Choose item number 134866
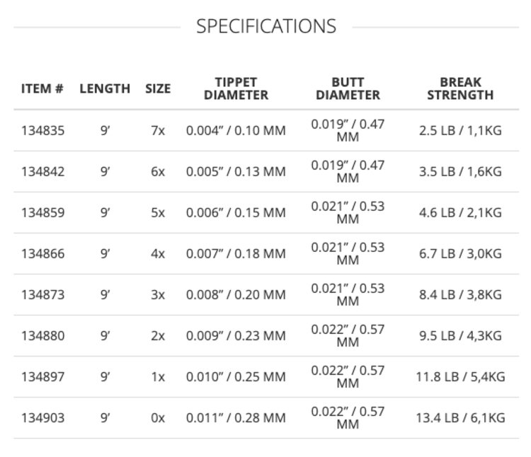The height and width of the screenshot is (457, 531). pyautogui.click(x=42, y=254)
